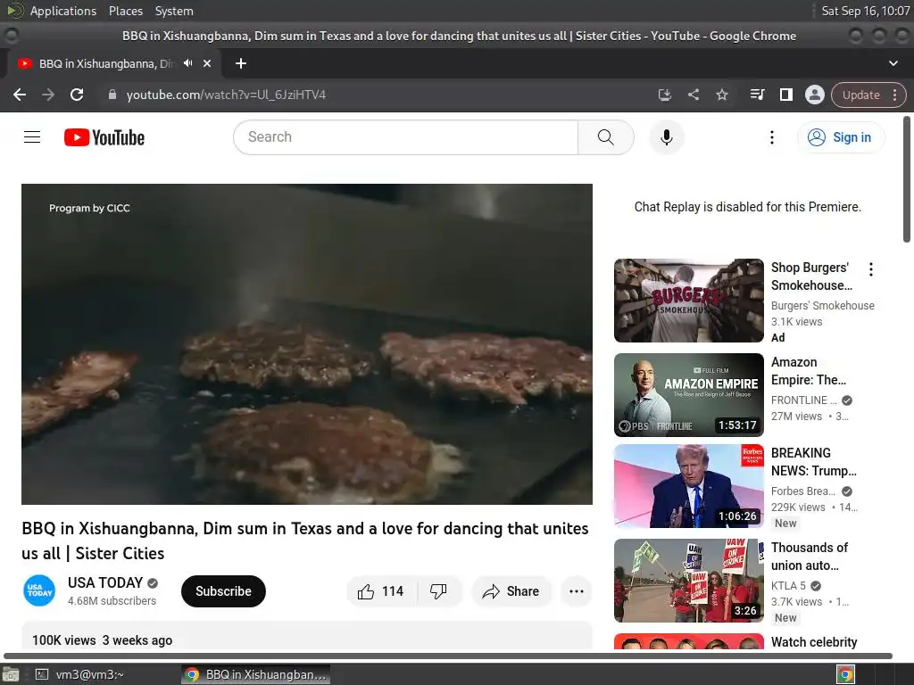Reload the current page
914x685 pixels.
(77, 95)
